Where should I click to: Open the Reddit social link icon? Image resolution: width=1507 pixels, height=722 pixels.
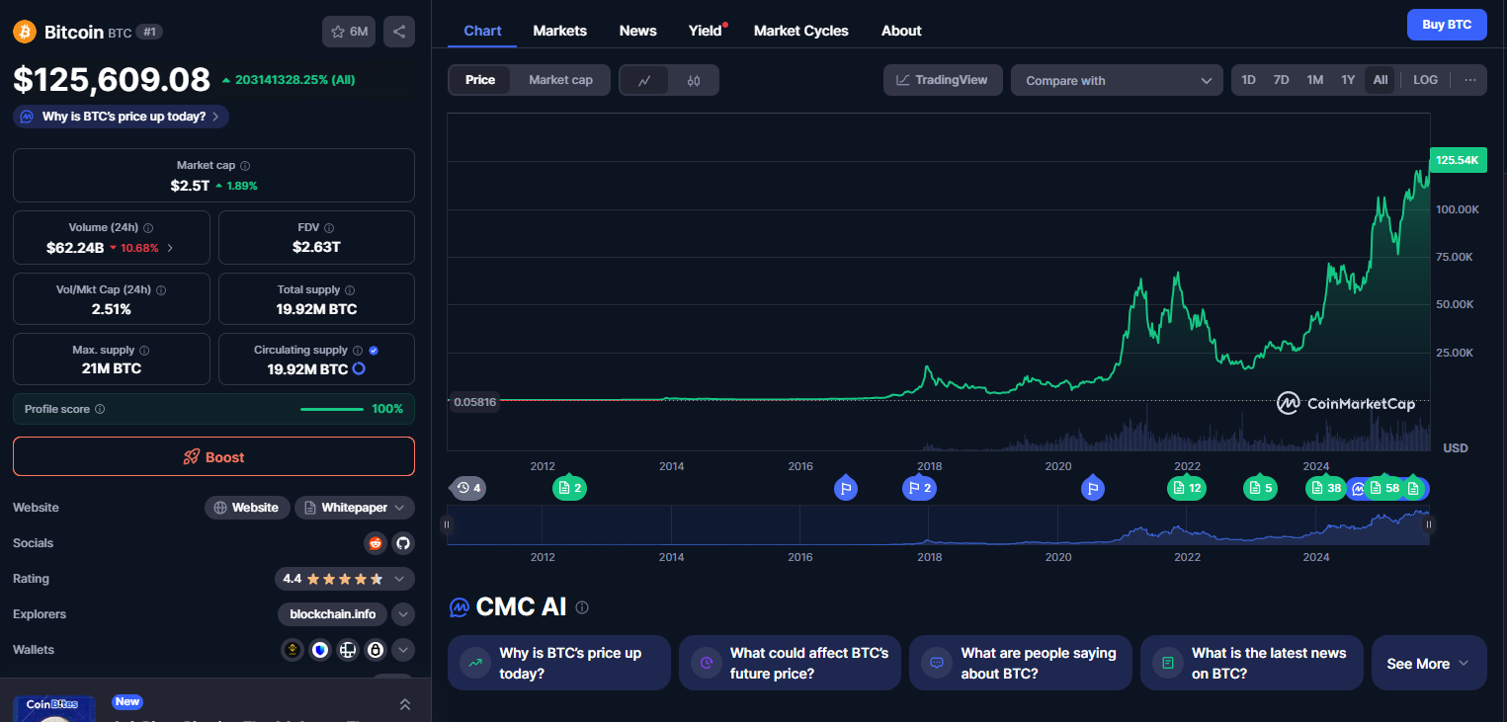coord(375,543)
